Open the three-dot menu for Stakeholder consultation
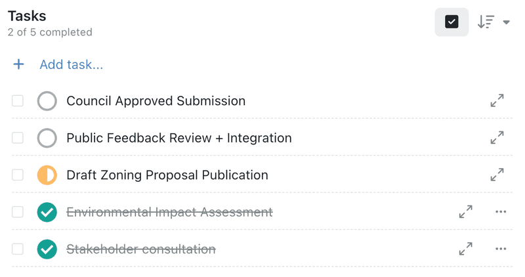The height and width of the screenshot is (277, 525). (501, 249)
